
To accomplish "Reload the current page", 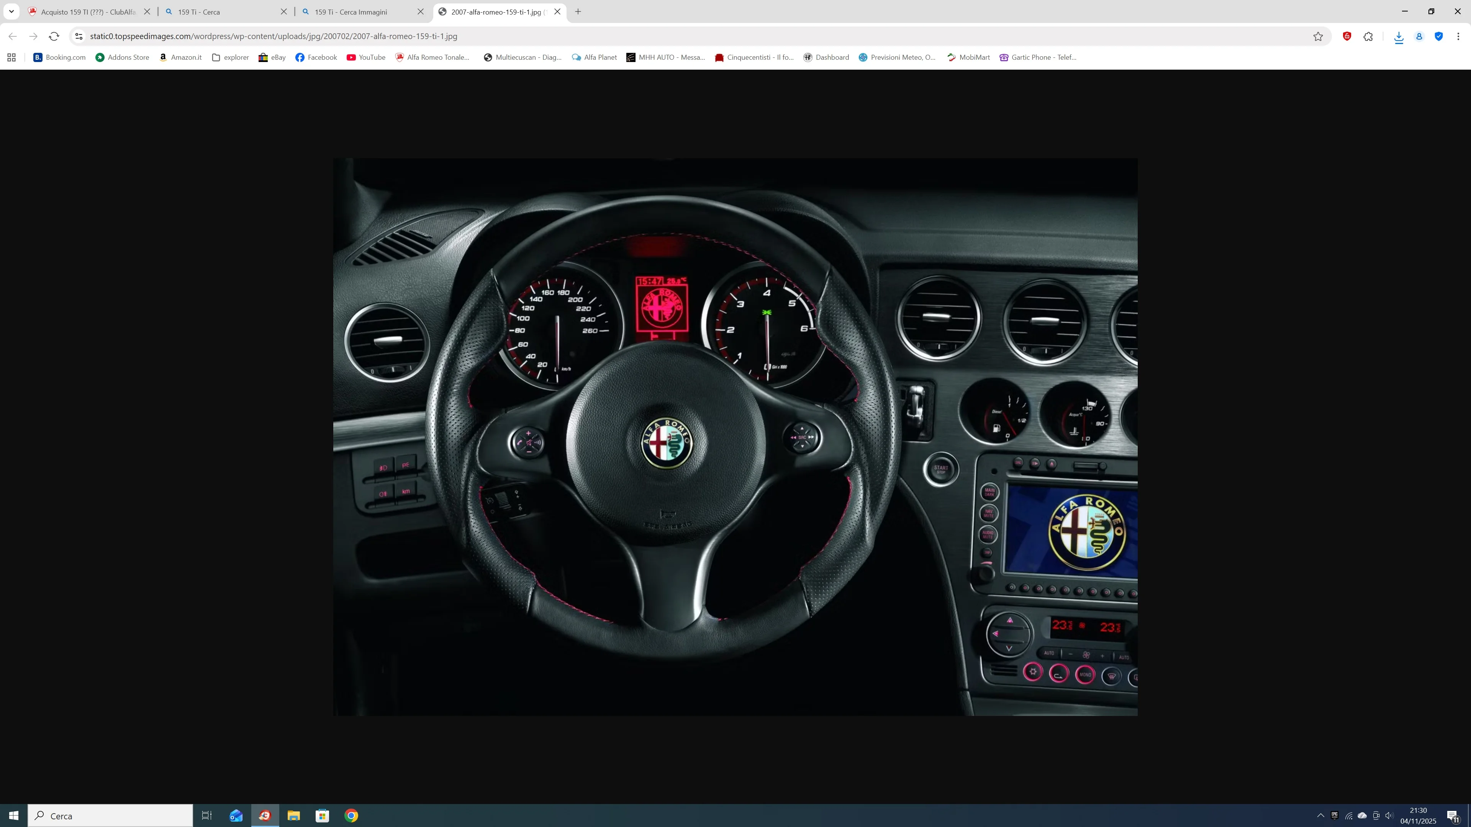I will (54, 36).
